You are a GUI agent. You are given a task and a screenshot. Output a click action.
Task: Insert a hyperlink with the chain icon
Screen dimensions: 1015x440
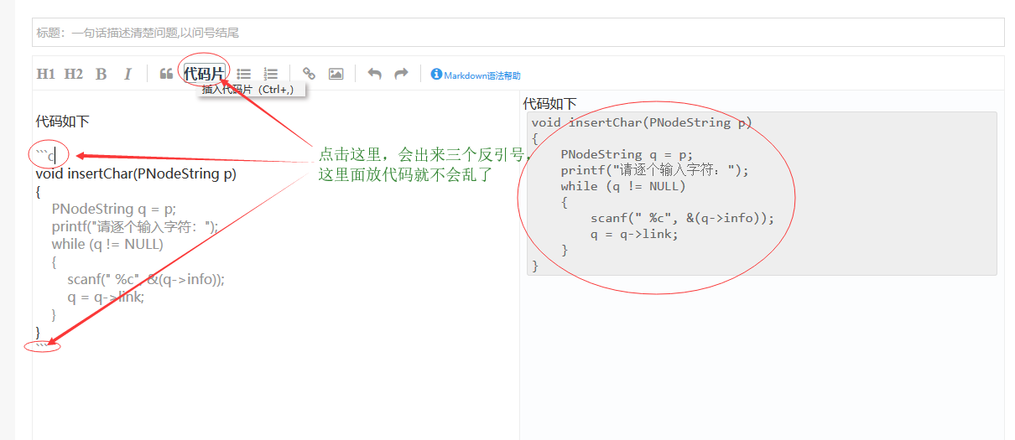point(309,74)
